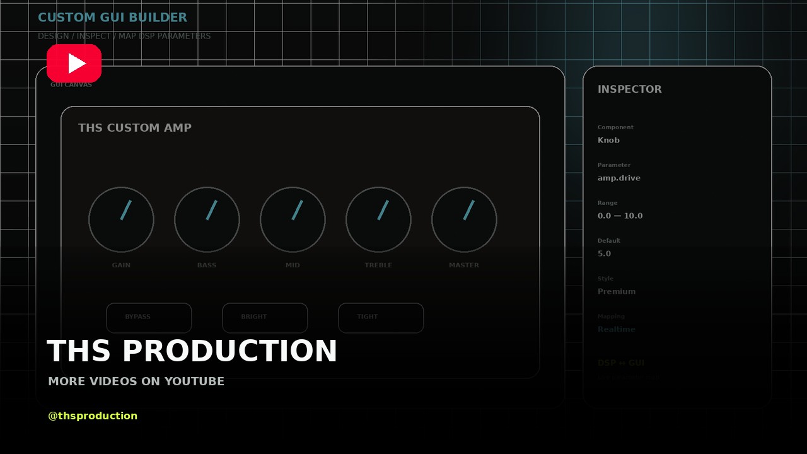Viewport: 807px width, 454px height.
Task: Click the INSPECTOR panel heading
Action: point(630,90)
